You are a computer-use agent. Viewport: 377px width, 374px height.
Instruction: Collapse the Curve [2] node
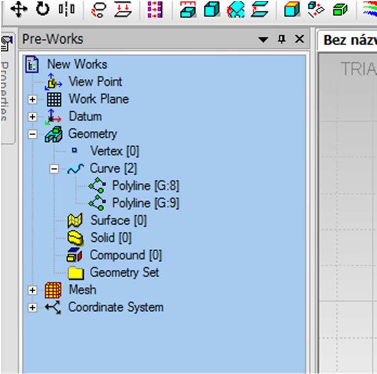point(54,169)
